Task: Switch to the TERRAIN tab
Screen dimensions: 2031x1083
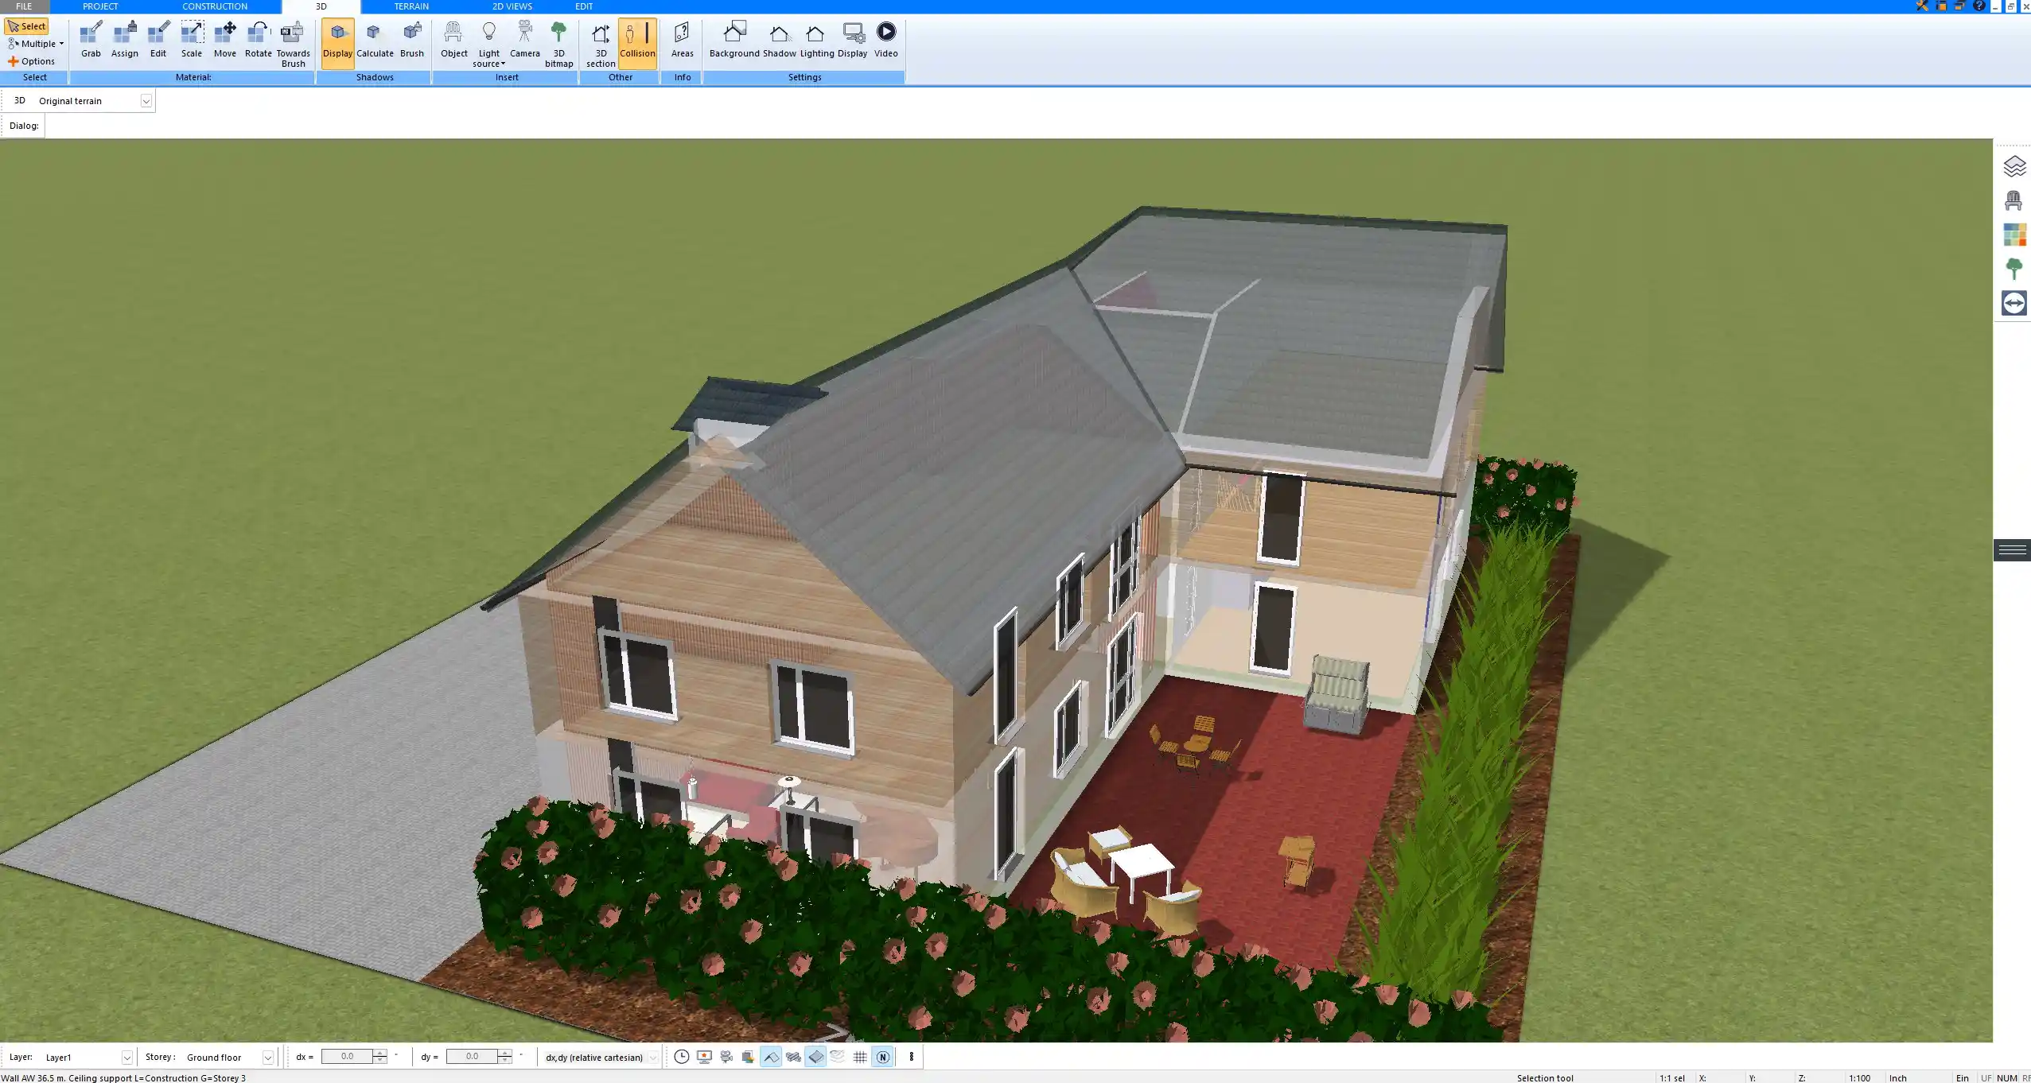Action: [411, 6]
